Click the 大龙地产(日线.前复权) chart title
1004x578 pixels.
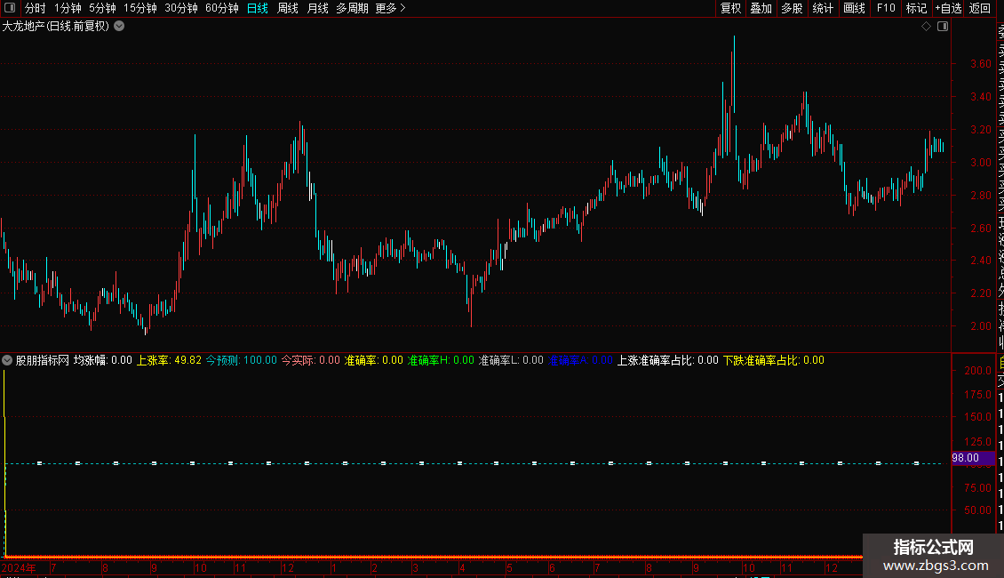[x=56, y=27]
